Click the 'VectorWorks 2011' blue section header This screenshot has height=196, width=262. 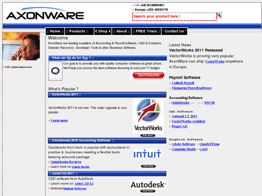coord(107,95)
